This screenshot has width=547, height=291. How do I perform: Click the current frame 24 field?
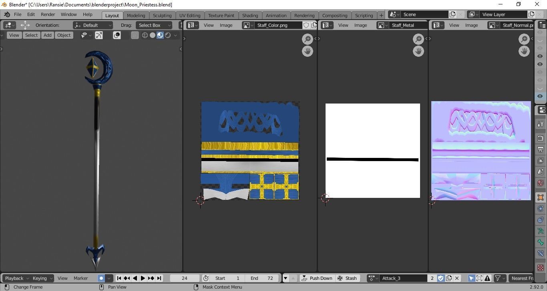(185, 278)
